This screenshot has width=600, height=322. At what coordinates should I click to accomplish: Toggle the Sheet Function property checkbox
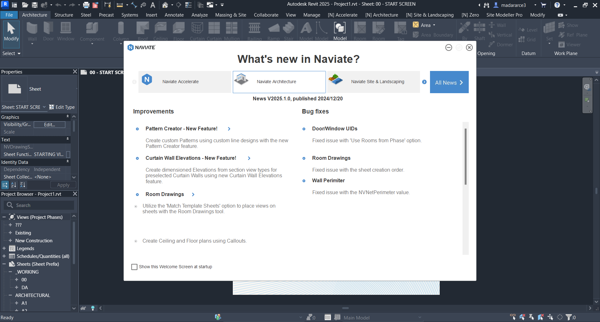[68, 154]
